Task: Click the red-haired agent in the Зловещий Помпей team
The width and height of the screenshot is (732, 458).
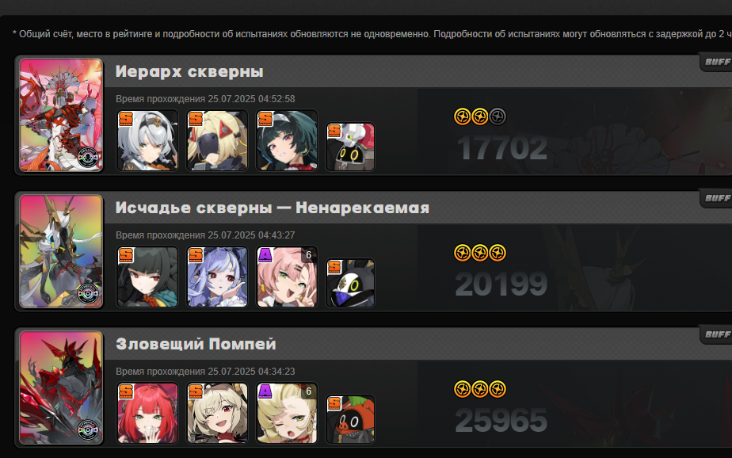Action: [x=147, y=413]
